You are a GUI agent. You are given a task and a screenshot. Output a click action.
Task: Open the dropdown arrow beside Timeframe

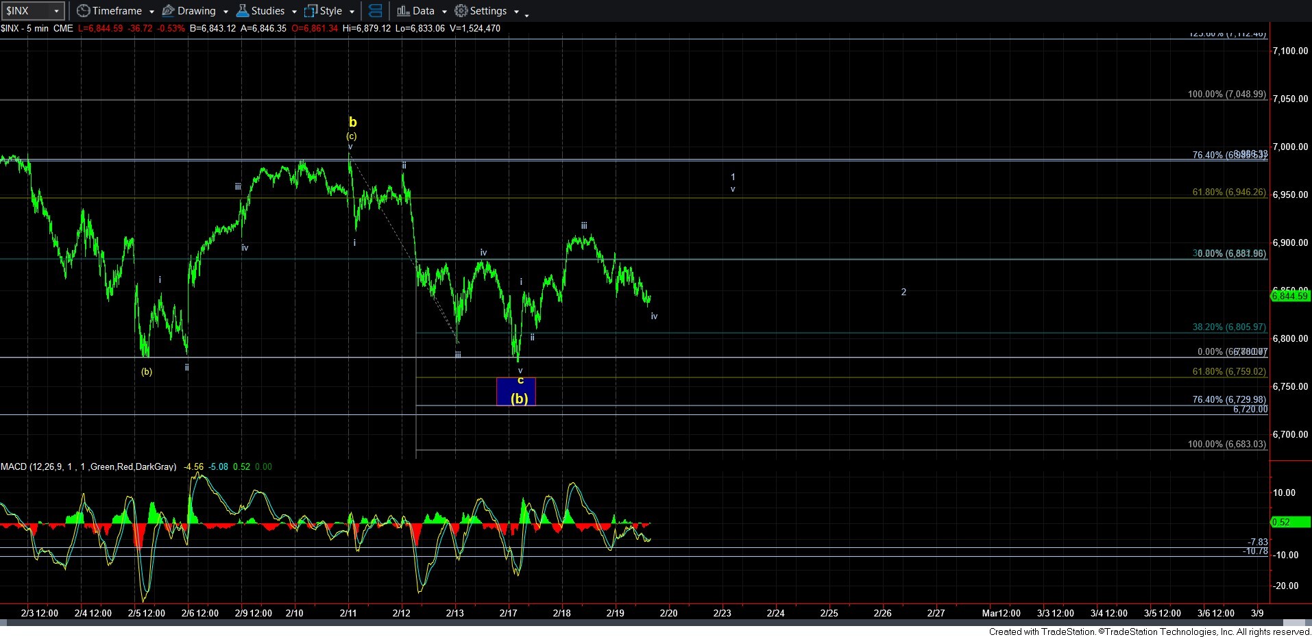pyautogui.click(x=151, y=12)
